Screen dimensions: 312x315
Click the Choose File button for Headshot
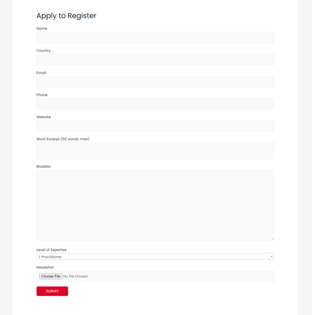point(51,276)
